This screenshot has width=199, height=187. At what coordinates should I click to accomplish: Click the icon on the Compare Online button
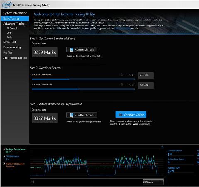(121, 115)
